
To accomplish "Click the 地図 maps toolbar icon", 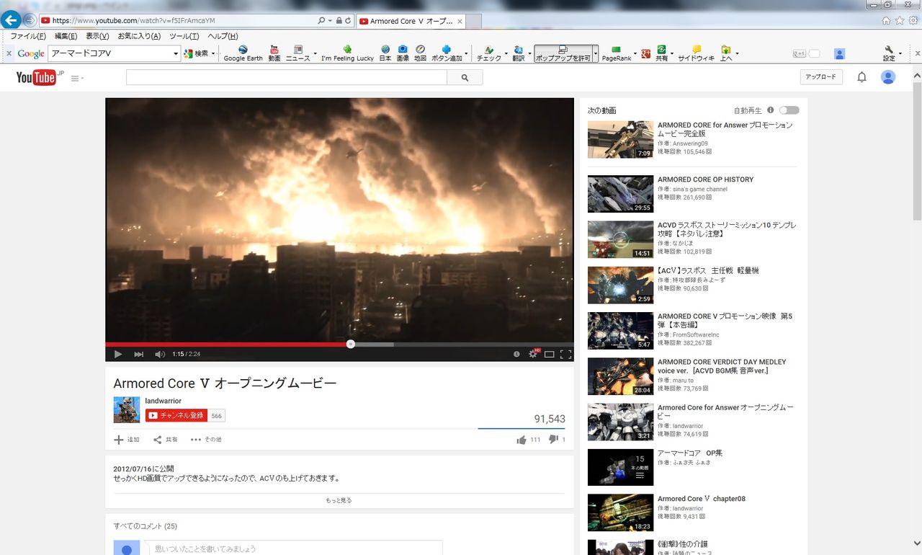I will pyautogui.click(x=420, y=53).
